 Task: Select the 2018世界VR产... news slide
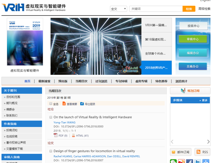pyautogui.click(x=156, y=68)
